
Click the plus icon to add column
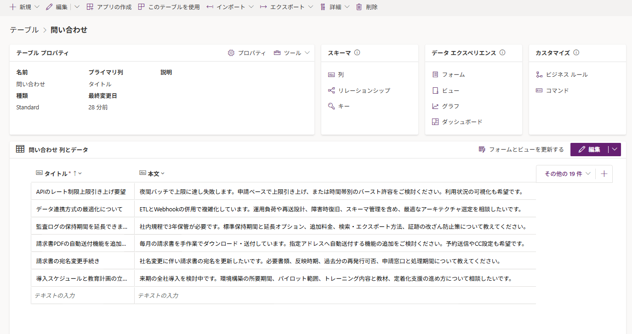click(x=604, y=174)
